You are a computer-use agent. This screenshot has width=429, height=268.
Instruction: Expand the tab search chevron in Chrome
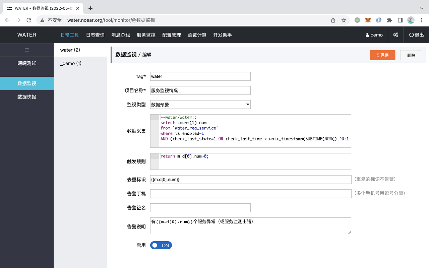coord(422,8)
